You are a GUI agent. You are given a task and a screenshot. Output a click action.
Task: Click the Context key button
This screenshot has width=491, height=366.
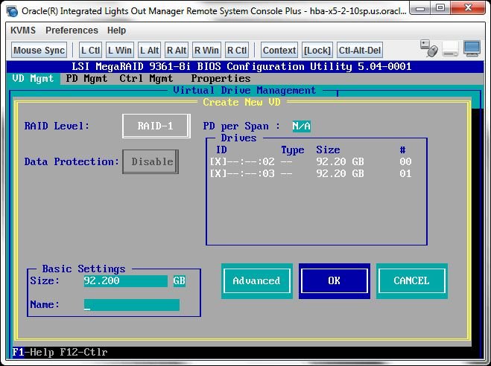point(279,51)
